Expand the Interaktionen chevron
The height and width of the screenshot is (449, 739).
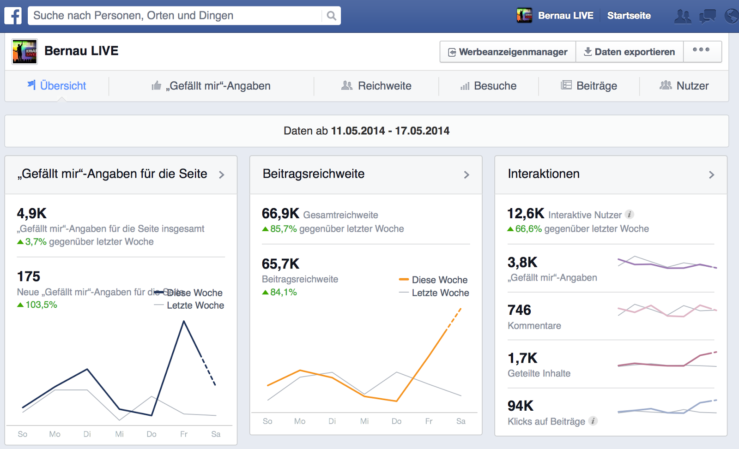coord(711,175)
